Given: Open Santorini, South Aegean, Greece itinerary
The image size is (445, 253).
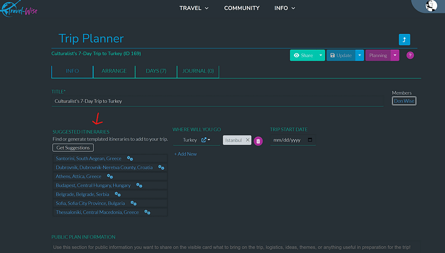Looking at the screenshot, I should (x=89, y=158).
